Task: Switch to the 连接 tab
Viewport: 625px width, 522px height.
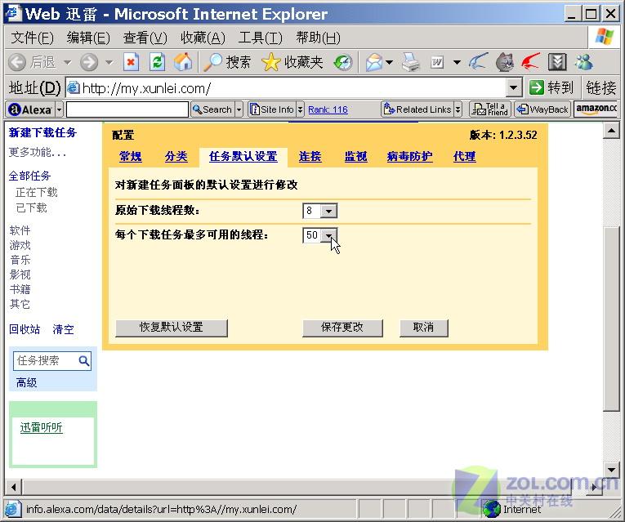Action: click(x=310, y=157)
